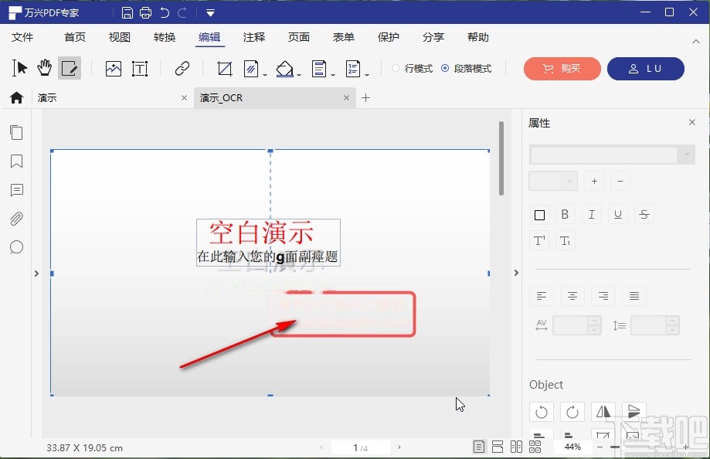
Task: Open the 表单 tab
Action: pyautogui.click(x=344, y=37)
